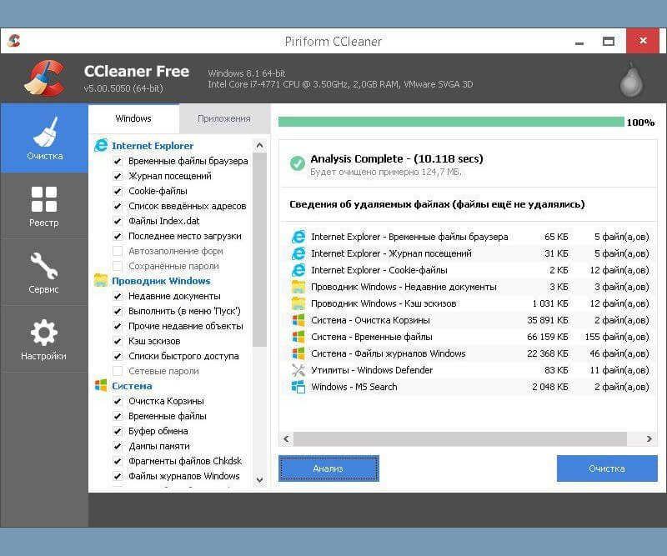Open the Реестр registry section
The height and width of the screenshot is (556, 667).
pyautogui.click(x=44, y=207)
